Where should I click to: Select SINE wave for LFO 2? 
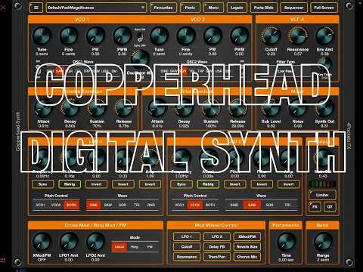234,205
